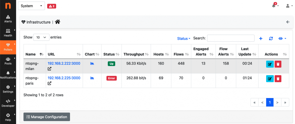Screen dimensions: 295x124
Task: Open chart icon for ntopng-milan
Action: (92, 63)
